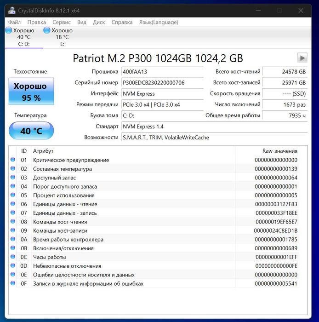319x322 pixels.
Task: Open the Диск menu
Action: pyautogui.click(x=99, y=22)
